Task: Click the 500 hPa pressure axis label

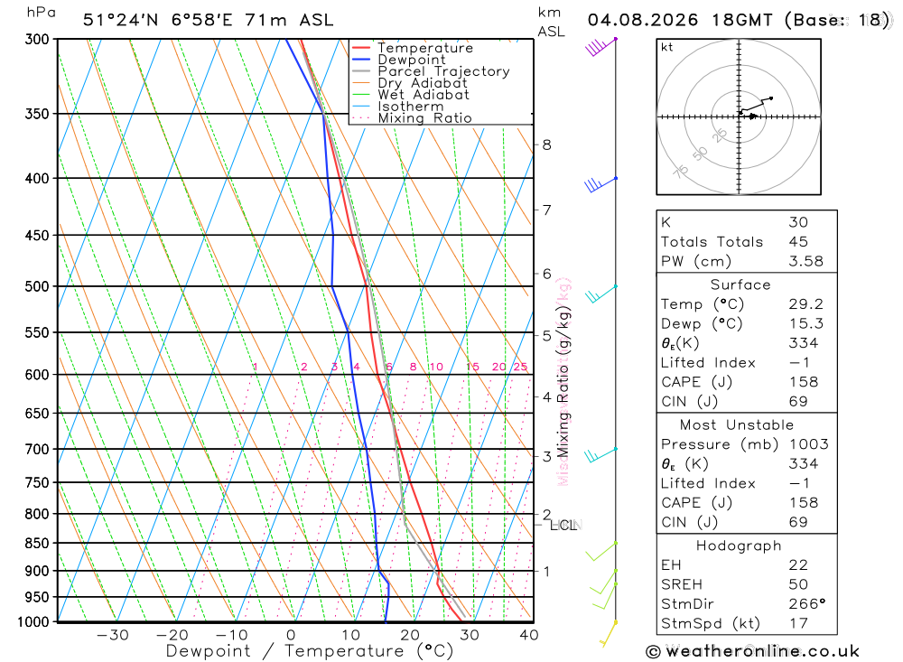Action: point(37,286)
